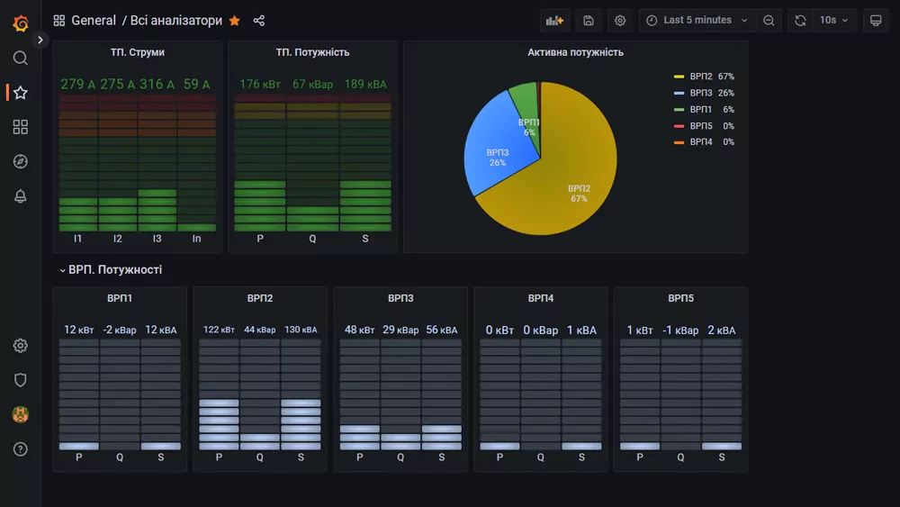Viewport: 900px width, 507px height.
Task: Open the General folder breadcrumb
Action: point(94,21)
